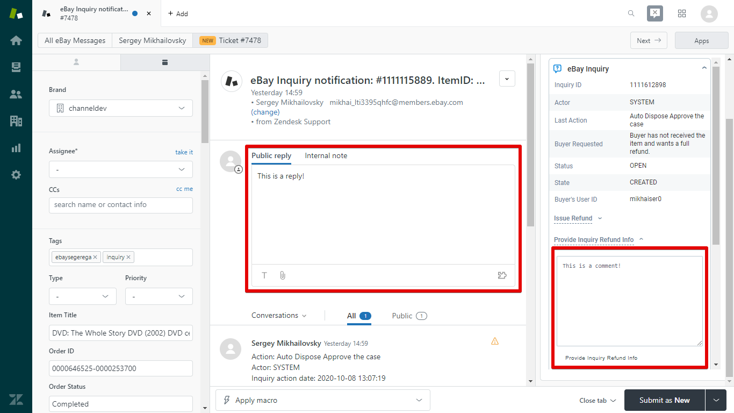Close the ticket #7478 tab

[x=149, y=13]
